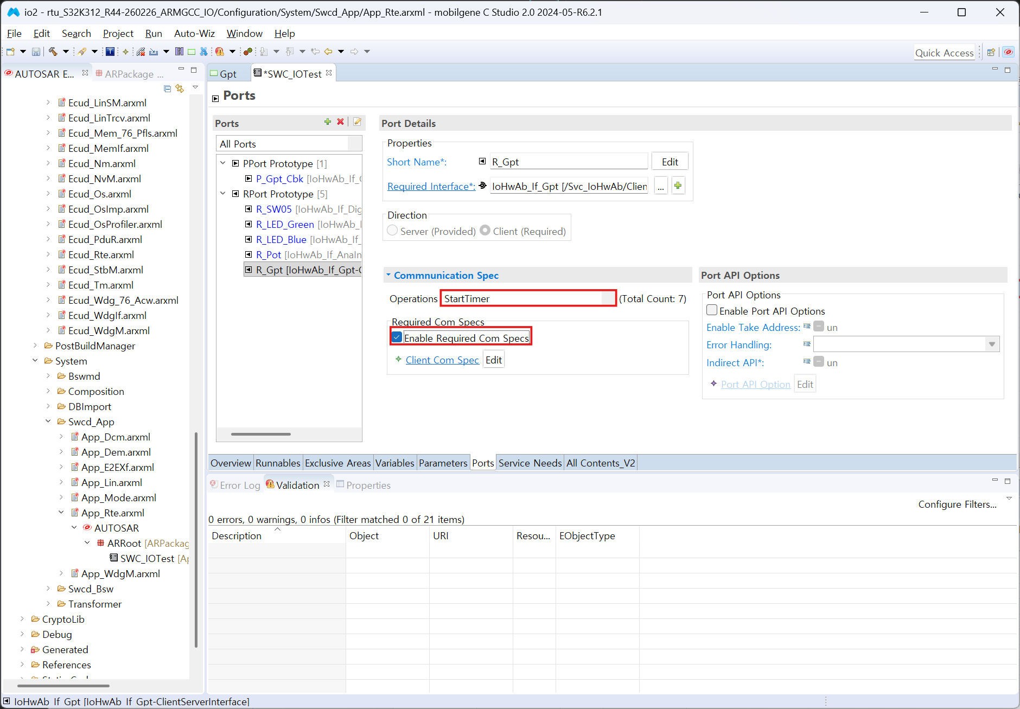Open Error Handling combo box
This screenshot has width=1020, height=709.
906,344
